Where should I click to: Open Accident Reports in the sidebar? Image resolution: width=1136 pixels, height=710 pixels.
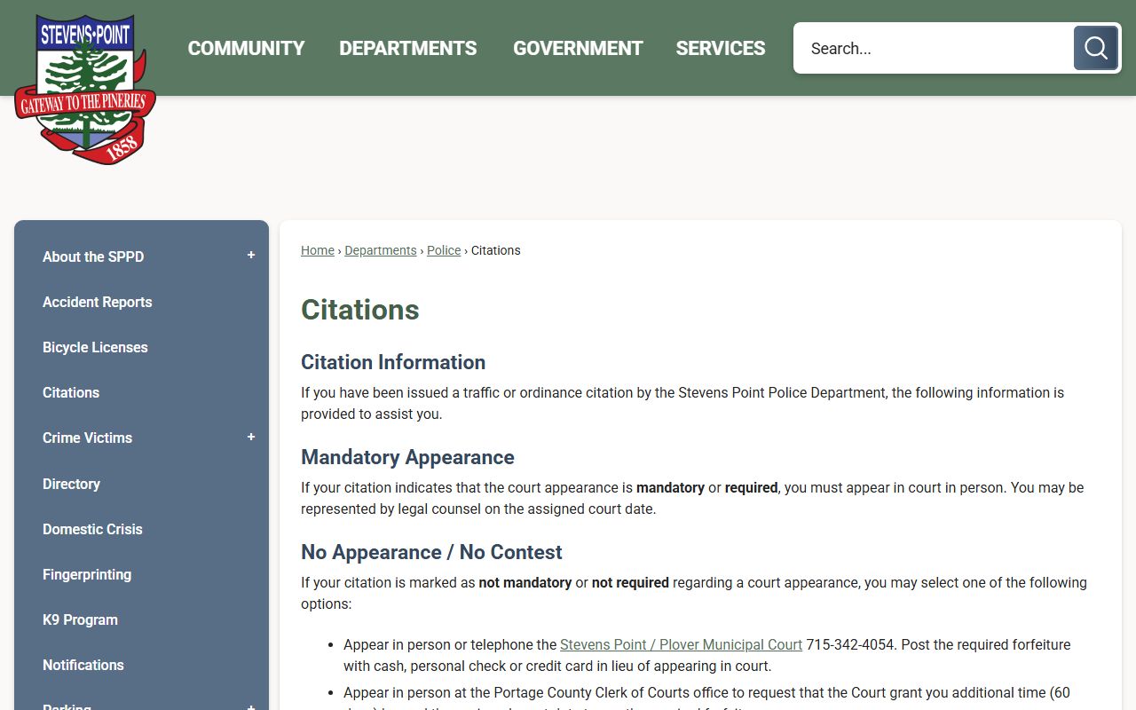click(98, 302)
